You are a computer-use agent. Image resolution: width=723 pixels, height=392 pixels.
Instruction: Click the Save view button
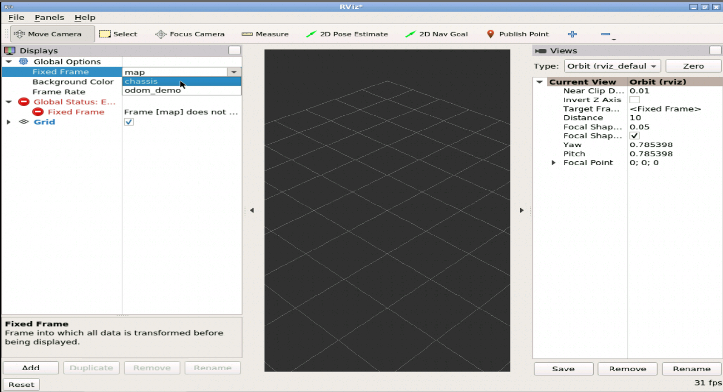tap(563, 369)
